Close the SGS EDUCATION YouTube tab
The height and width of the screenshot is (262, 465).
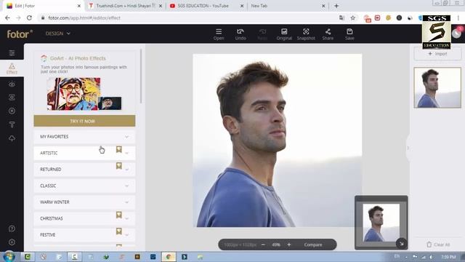pos(242,6)
